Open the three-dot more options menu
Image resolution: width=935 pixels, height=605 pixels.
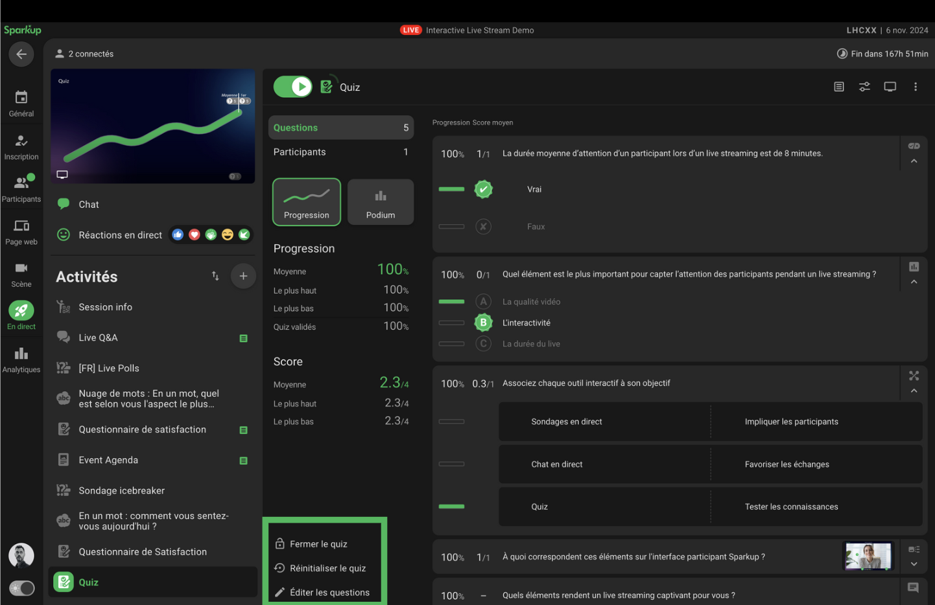(915, 87)
